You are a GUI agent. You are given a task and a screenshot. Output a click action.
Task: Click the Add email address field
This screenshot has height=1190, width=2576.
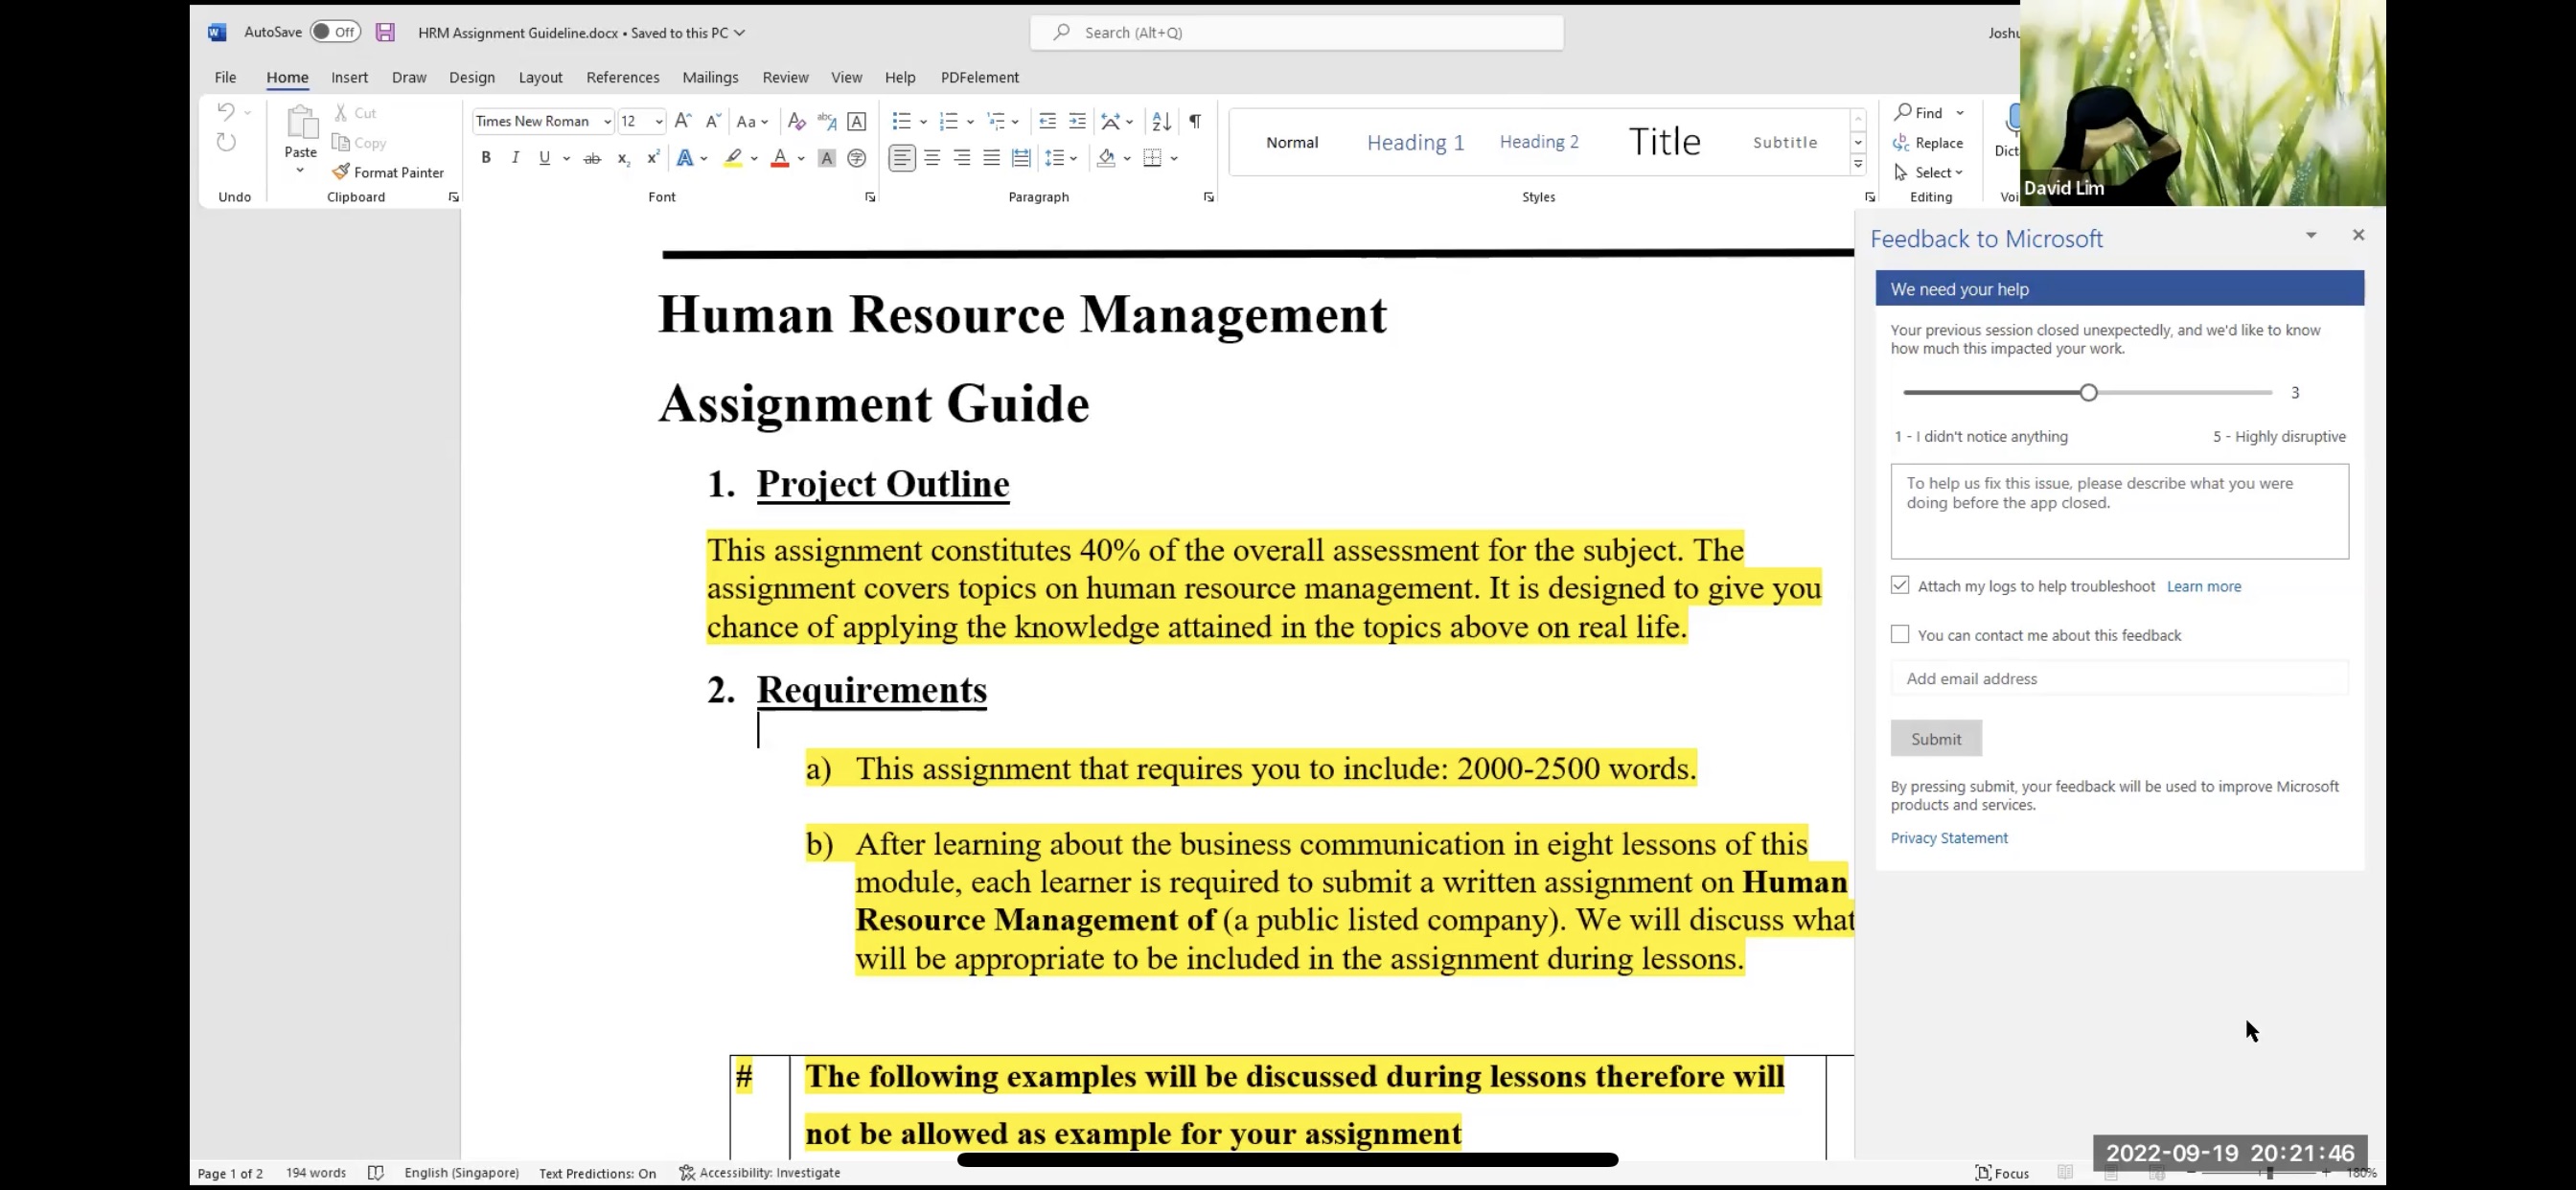pos(2119,678)
